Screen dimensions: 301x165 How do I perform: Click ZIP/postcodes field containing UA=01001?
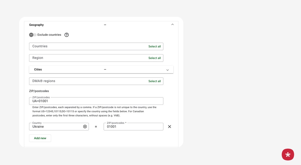[x=96, y=101]
